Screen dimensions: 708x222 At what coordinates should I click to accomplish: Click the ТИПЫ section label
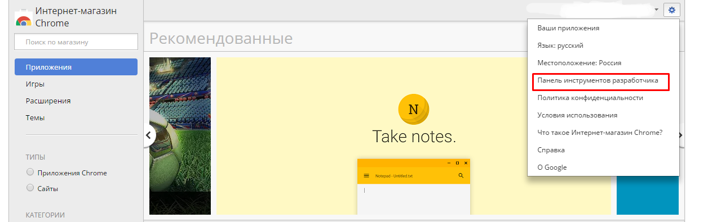[x=36, y=157]
